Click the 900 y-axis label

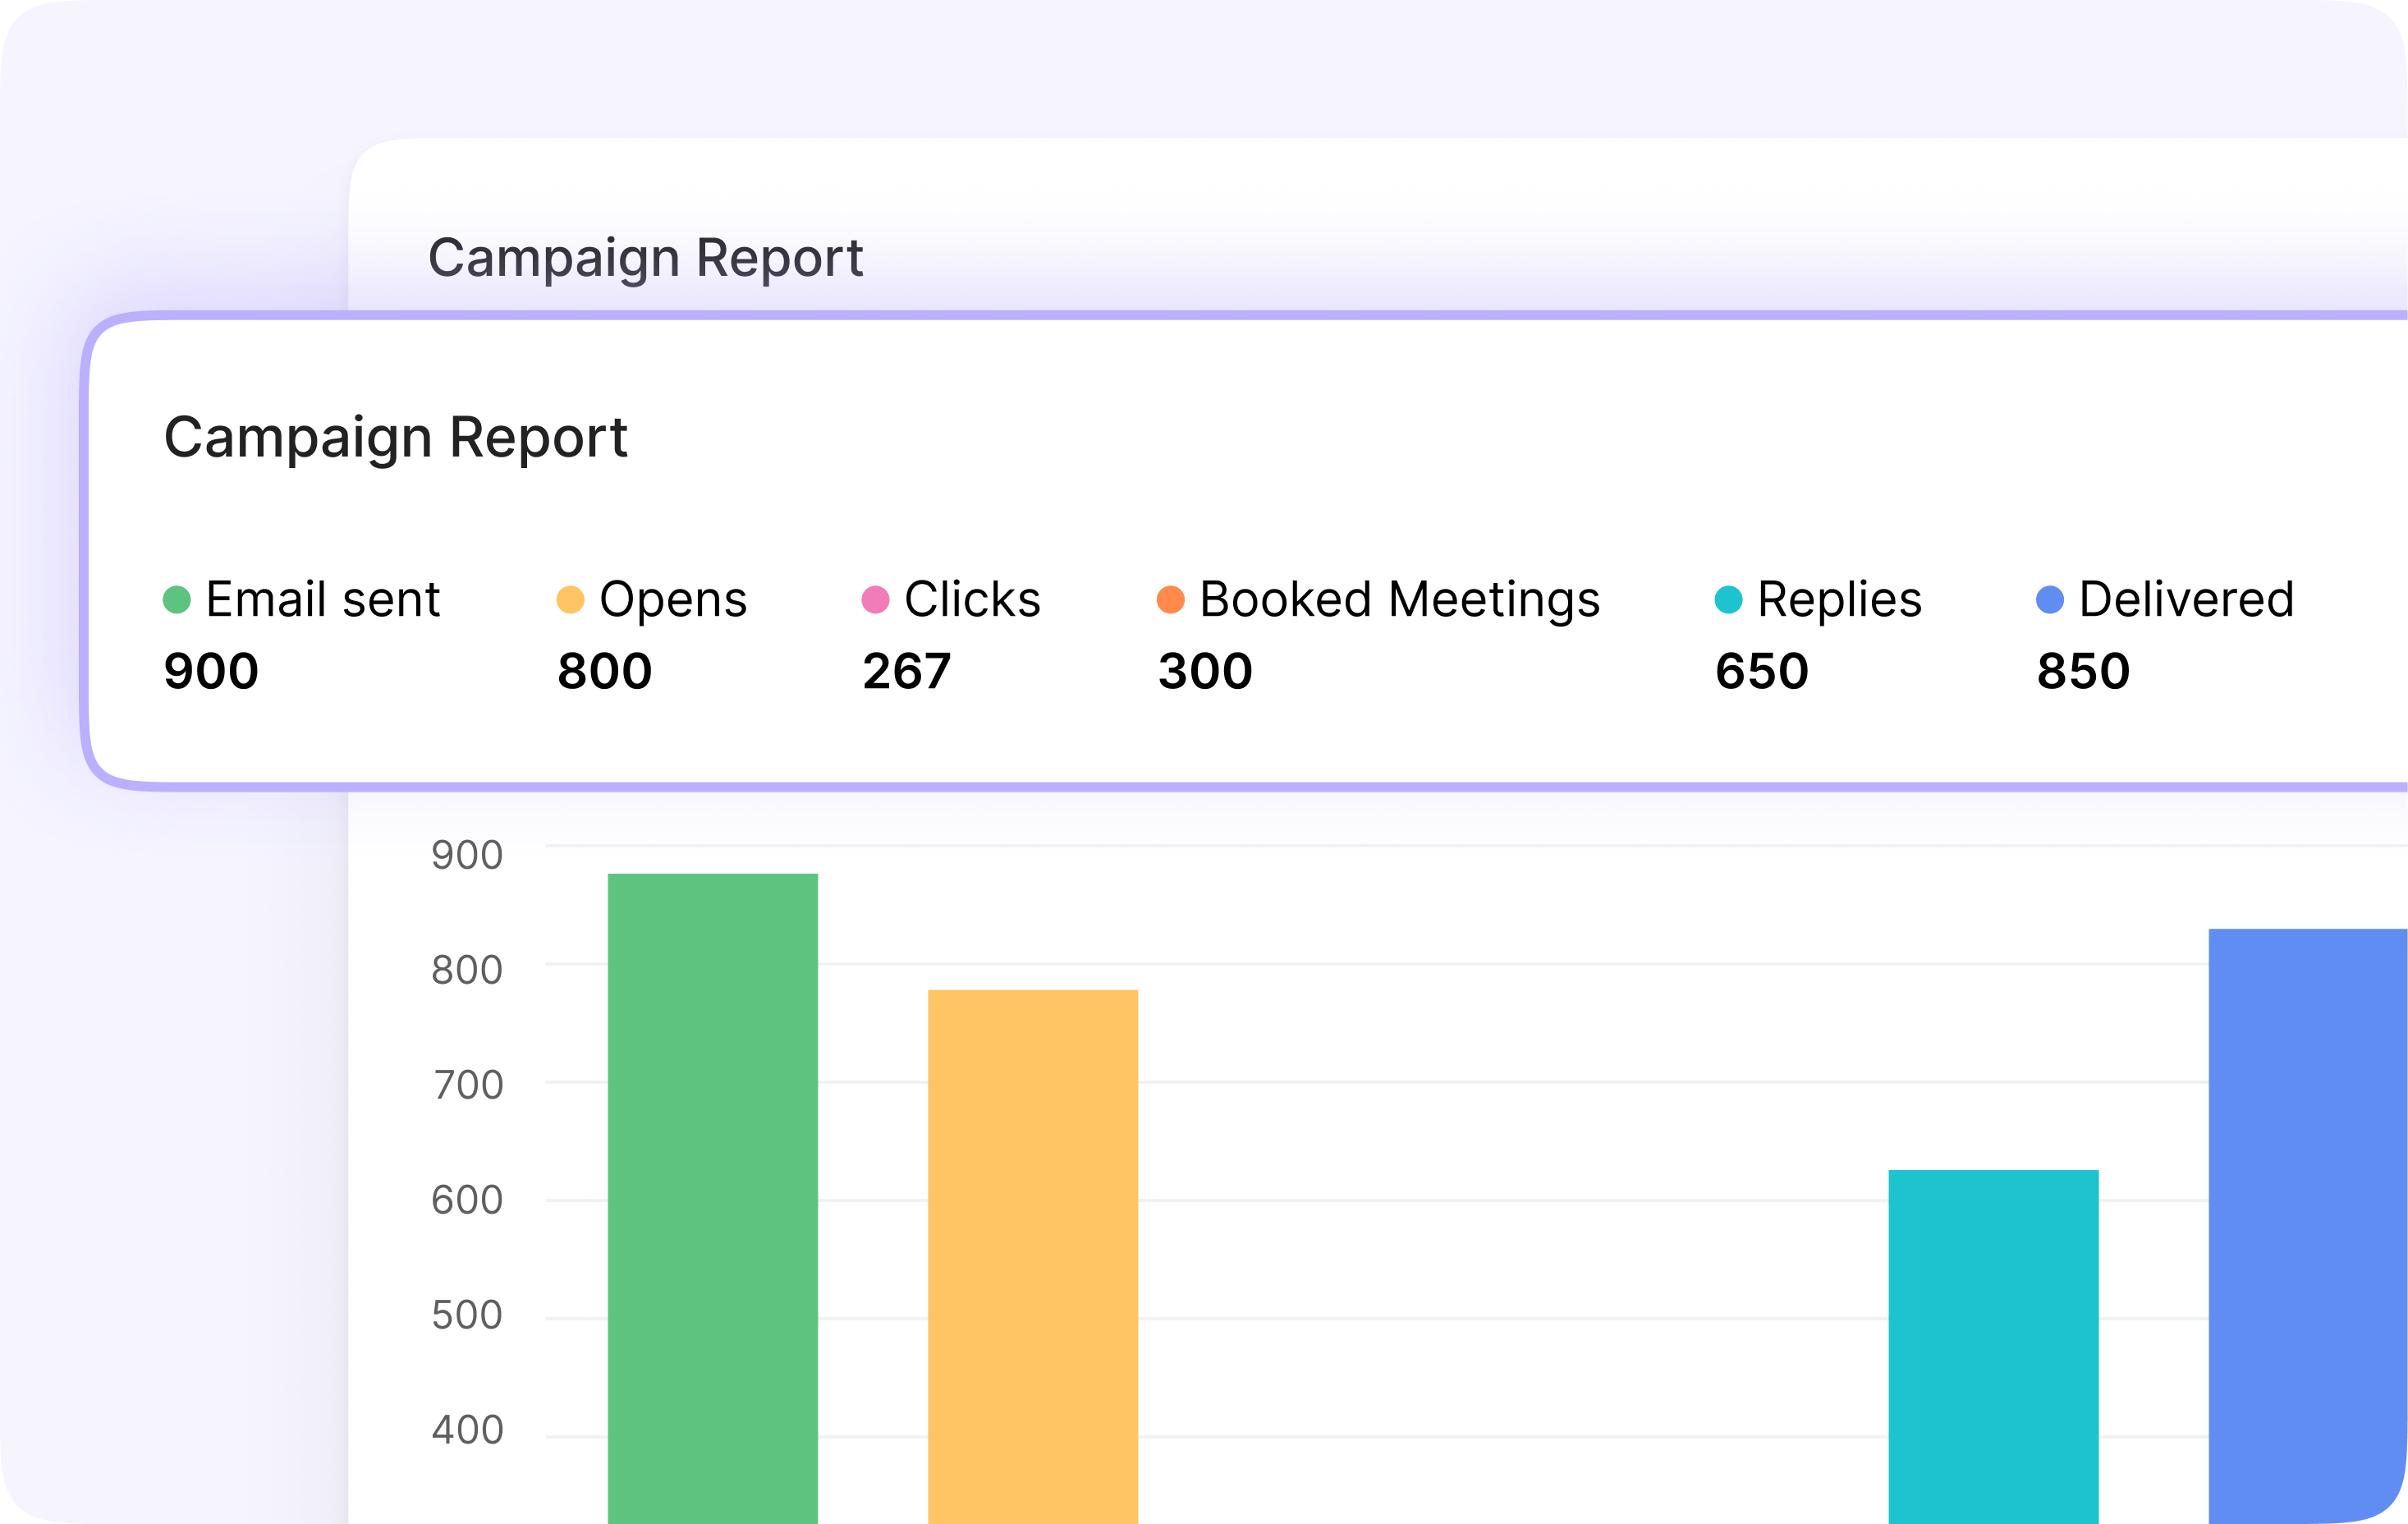(x=467, y=856)
